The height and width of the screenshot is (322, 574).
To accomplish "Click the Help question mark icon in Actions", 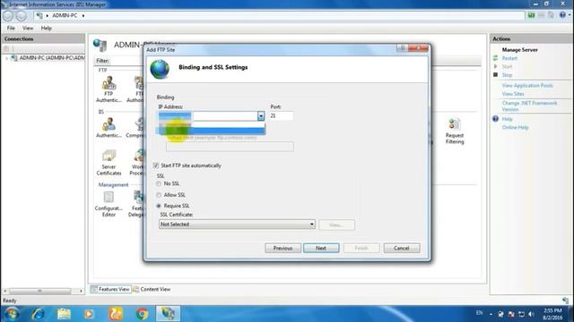I will click(x=495, y=119).
